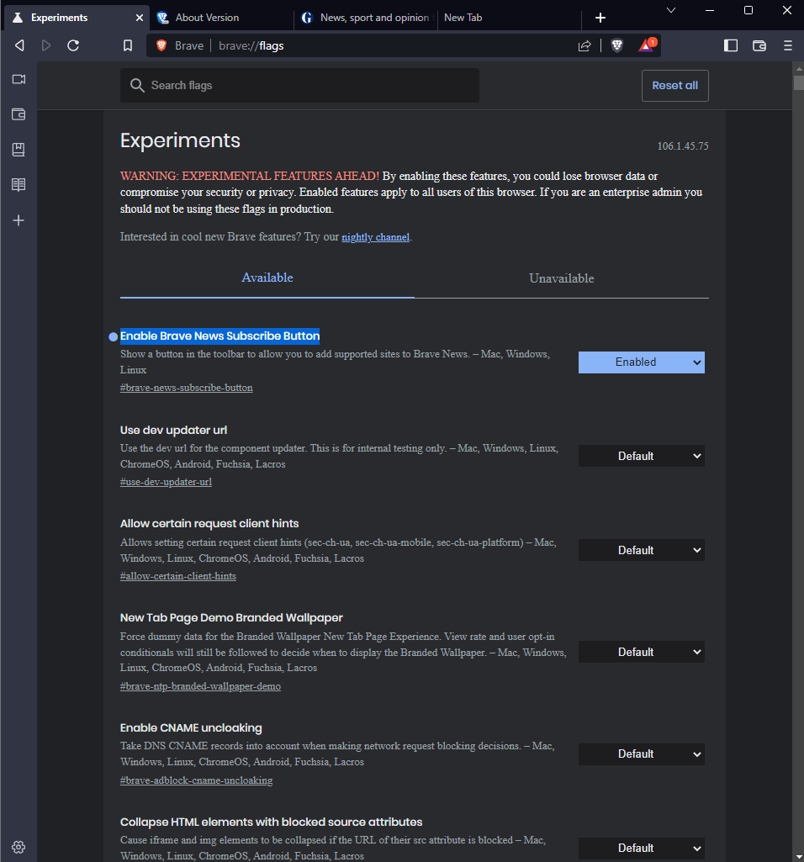Bookmark this page using the bookmark icon
The width and height of the screenshot is (804, 862).
tap(127, 45)
